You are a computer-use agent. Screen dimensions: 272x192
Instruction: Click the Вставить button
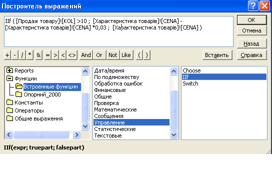[217, 55]
